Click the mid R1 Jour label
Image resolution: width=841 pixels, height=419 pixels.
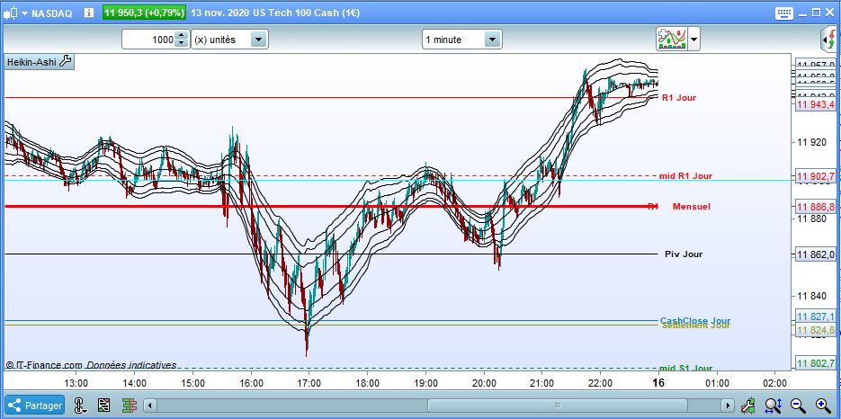click(685, 176)
